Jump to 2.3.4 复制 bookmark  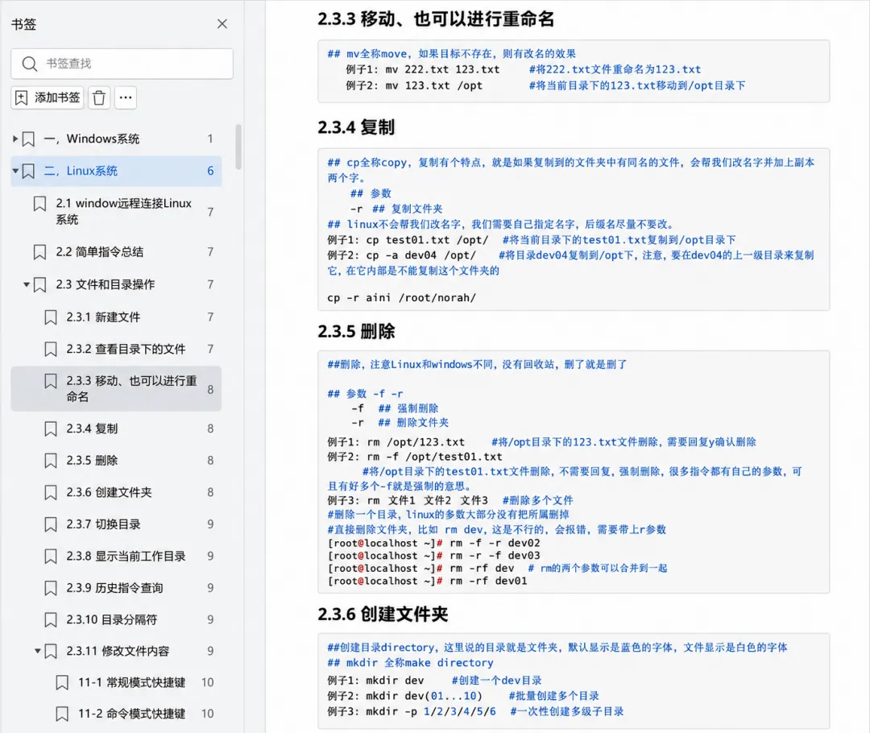(x=116, y=429)
